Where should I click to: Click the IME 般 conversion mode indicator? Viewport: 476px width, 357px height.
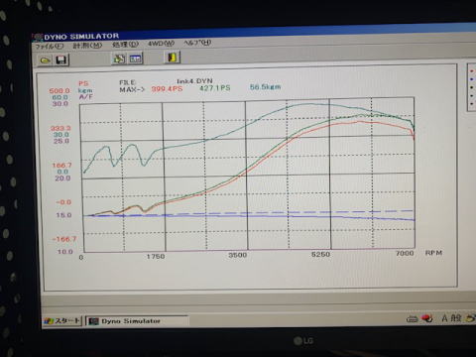[456, 318]
